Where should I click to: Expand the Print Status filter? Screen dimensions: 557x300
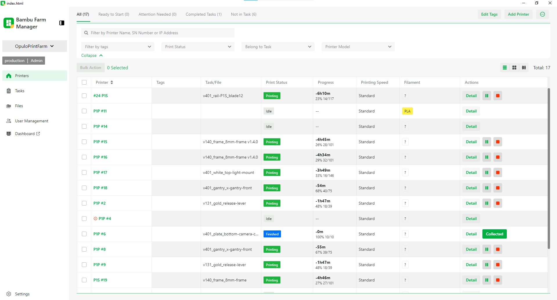click(198, 47)
